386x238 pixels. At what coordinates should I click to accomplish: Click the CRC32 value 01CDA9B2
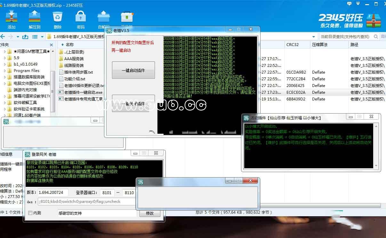296,72
